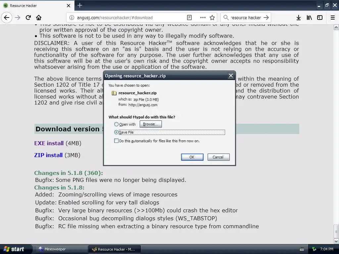
Task: Close the Opening resource_hacker.zip dialog
Action: pyautogui.click(x=231, y=76)
